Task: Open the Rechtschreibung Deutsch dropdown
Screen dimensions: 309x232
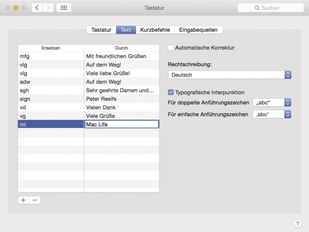Action: [230, 75]
